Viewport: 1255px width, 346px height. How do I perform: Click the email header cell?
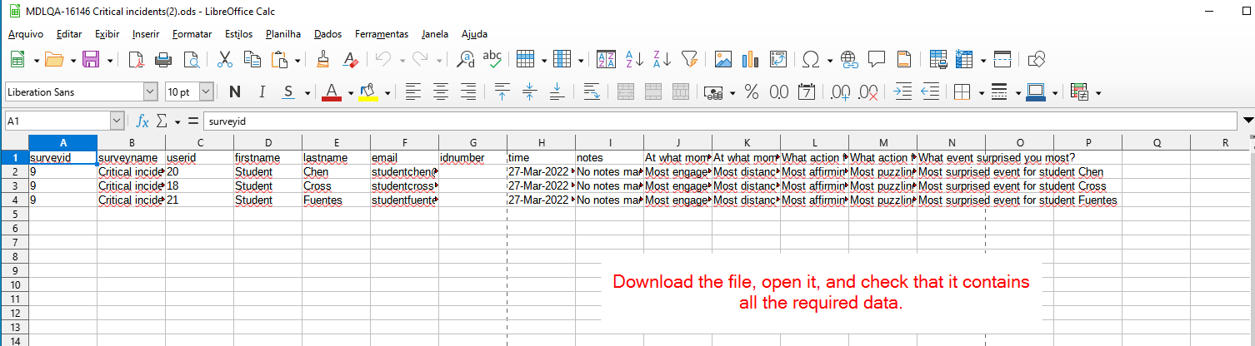point(404,157)
